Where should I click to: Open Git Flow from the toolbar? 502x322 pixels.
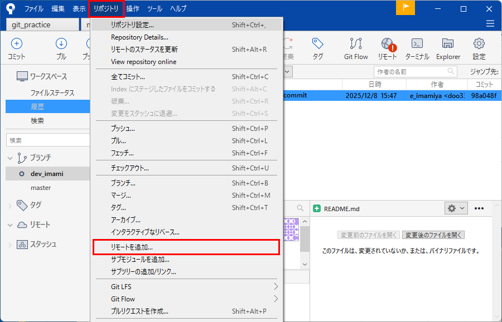(356, 47)
